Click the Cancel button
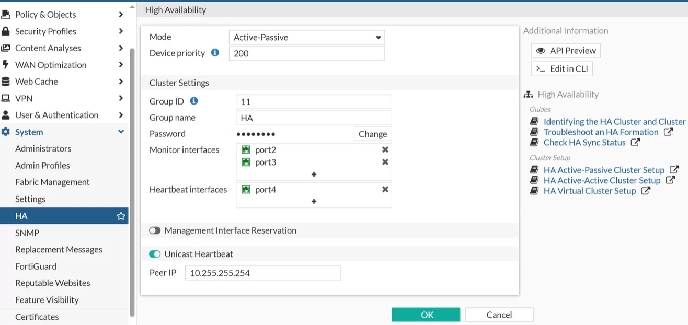 click(x=499, y=315)
